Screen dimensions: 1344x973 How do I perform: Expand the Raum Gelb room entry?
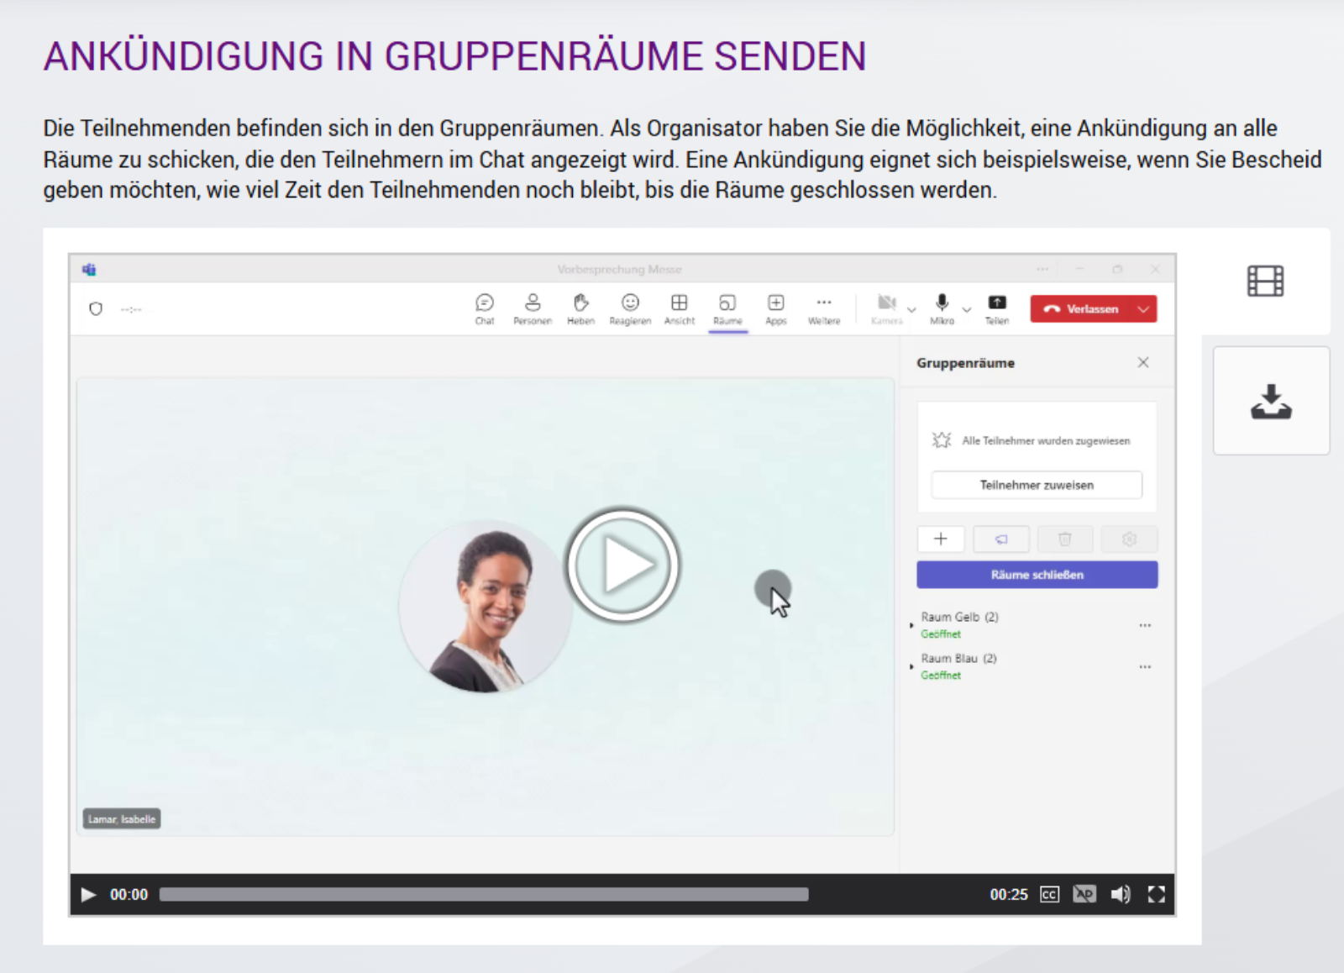click(912, 625)
